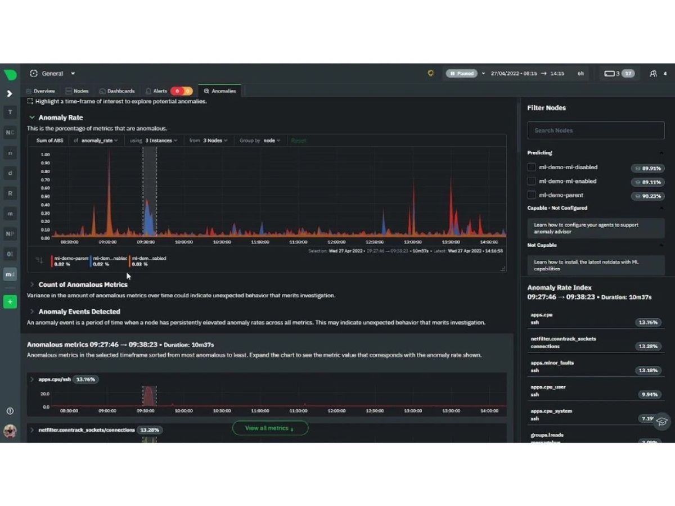Open the NC space in sidebar

[10, 133]
